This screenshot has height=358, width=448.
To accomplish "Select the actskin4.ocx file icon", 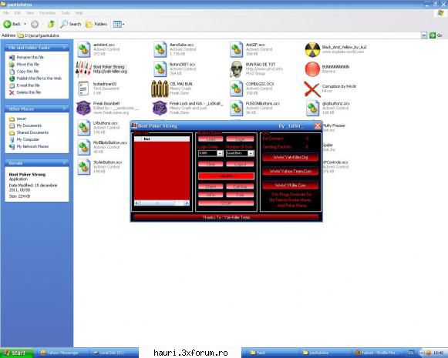I will (x=84, y=49).
